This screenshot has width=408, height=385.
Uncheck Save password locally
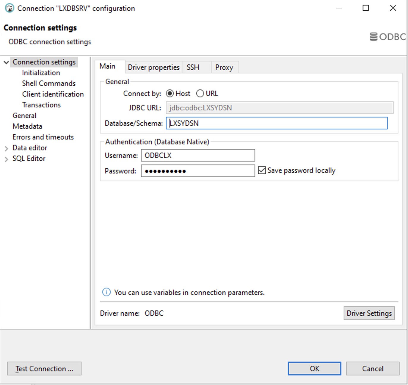[261, 170]
